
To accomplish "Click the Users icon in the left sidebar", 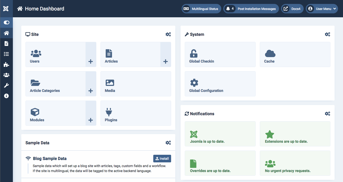I will tap(7, 75).
